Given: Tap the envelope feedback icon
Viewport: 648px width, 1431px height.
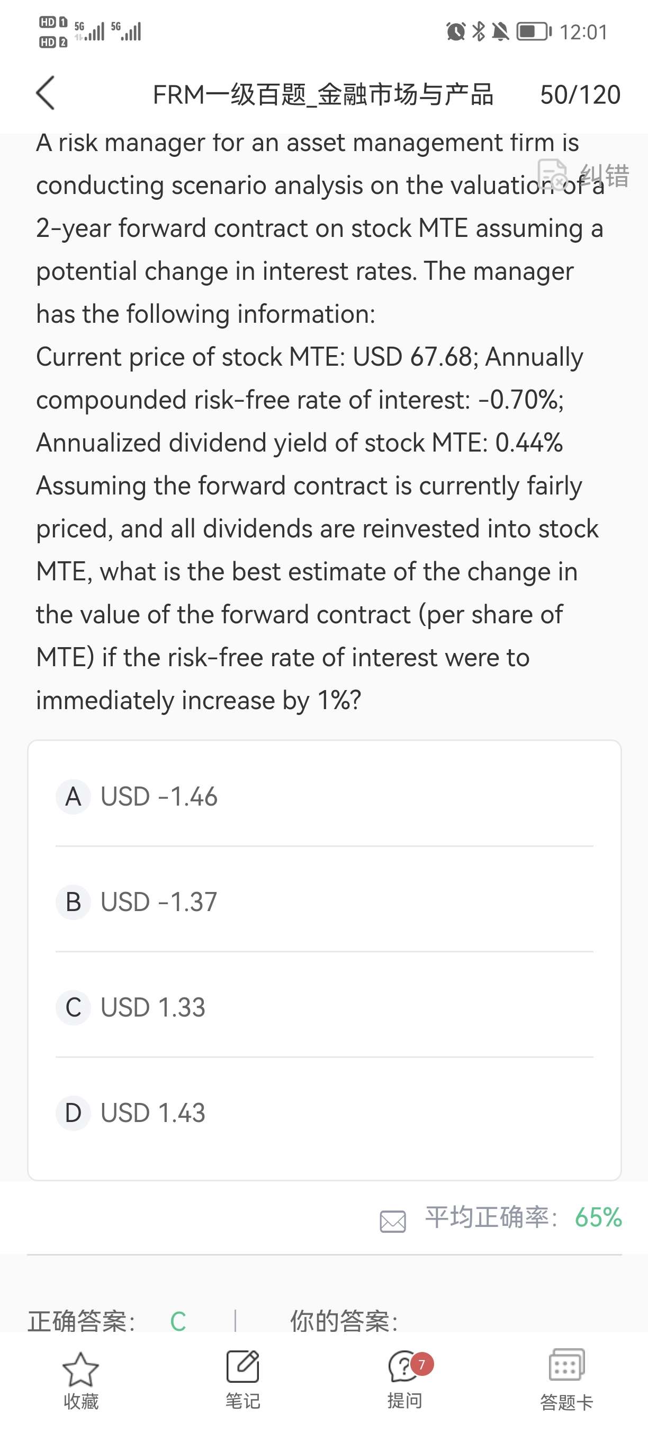Looking at the screenshot, I should [x=393, y=1222].
